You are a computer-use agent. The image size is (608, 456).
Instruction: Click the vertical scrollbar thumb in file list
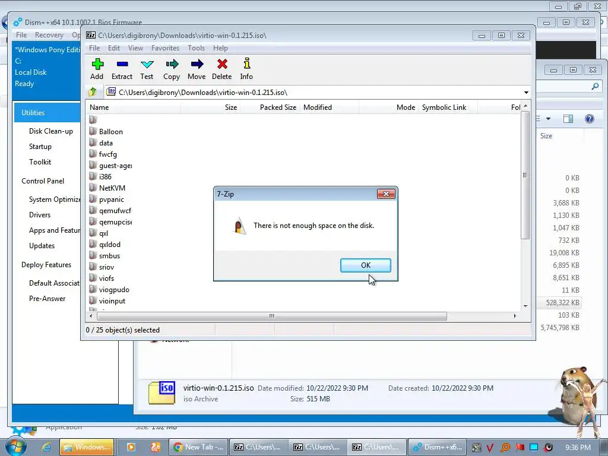pyautogui.click(x=525, y=175)
